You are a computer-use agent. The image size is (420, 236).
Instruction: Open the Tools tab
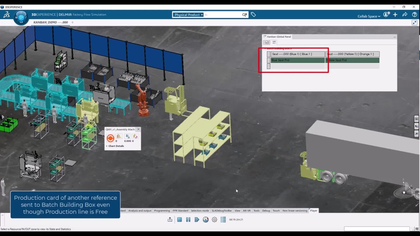(x=257, y=211)
